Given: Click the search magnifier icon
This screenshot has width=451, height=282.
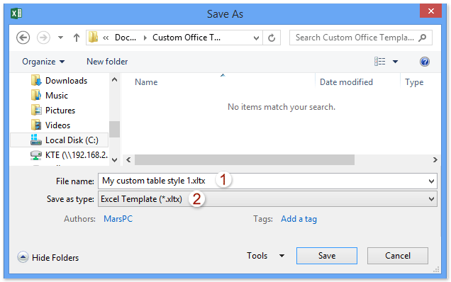Looking at the screenshot, I should [x=422, y=38].
